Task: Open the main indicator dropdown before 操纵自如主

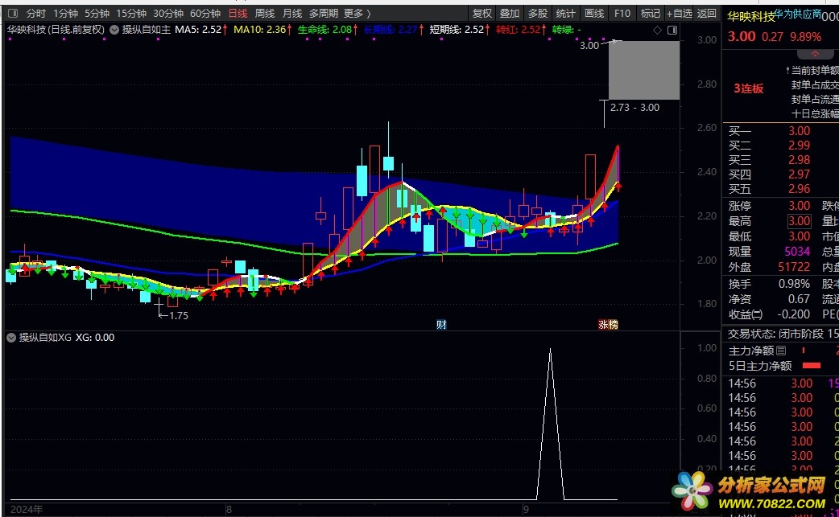Action: pyautogui.click(x=114, y=30)
